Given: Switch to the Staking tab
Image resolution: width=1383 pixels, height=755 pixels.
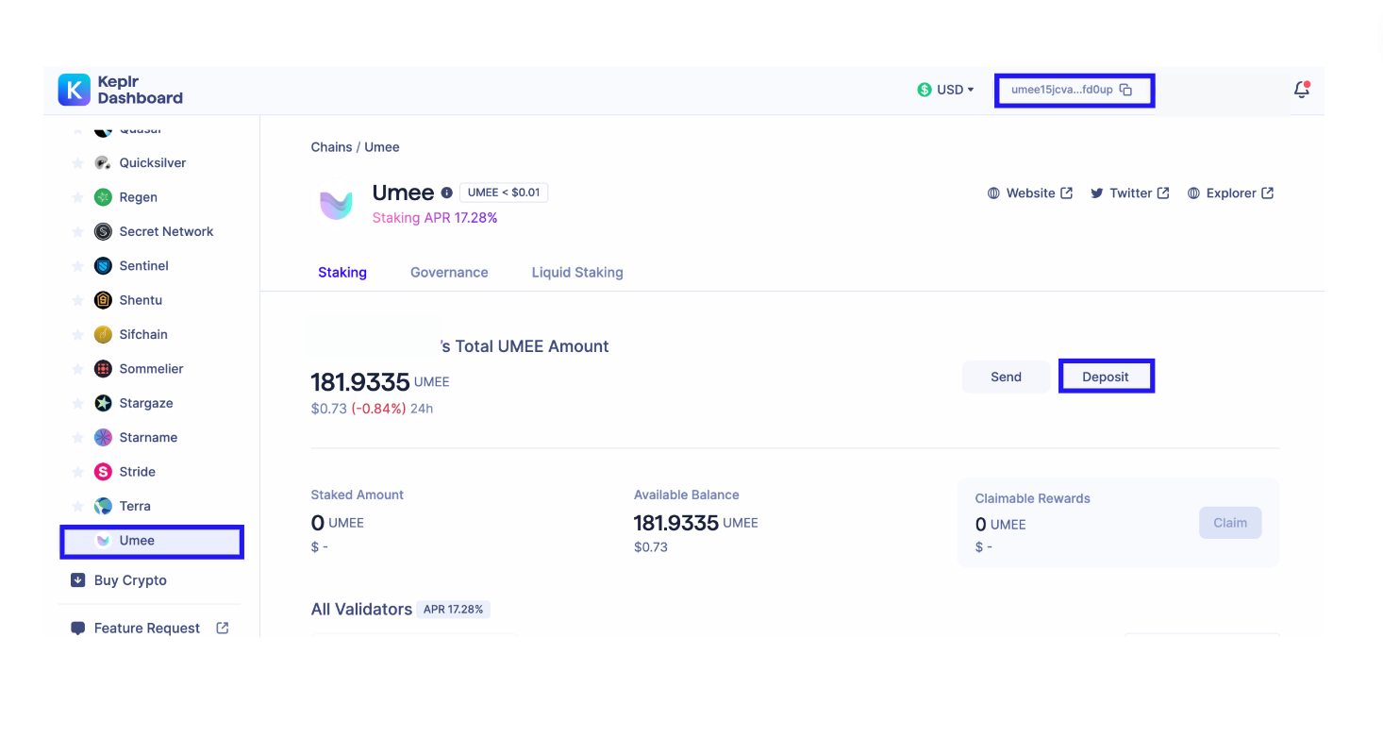Looking at the screenshot, I should coord(342,273).
